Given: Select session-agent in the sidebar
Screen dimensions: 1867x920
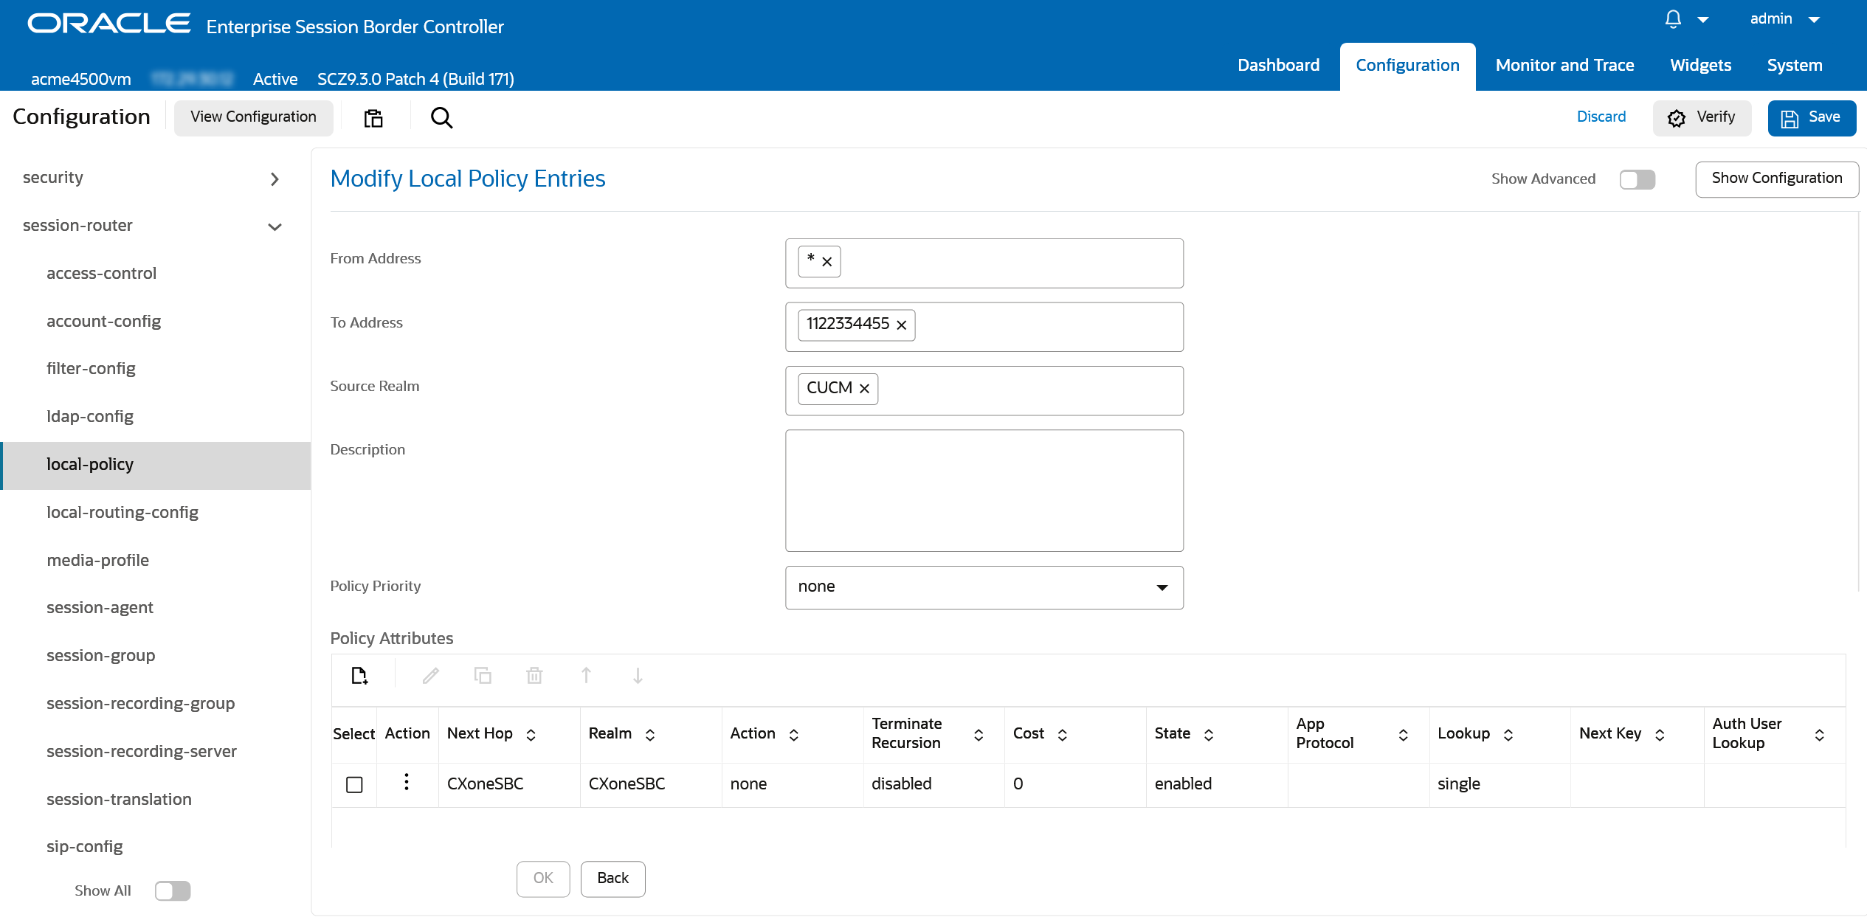Looking at the screenshot, I should 100,608.
